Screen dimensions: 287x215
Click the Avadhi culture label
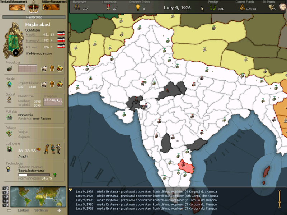click(x=23, y=156)
